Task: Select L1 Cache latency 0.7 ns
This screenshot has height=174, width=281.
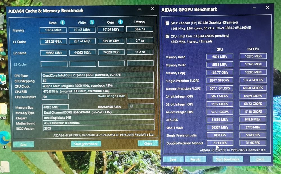Action: [140, 40]
